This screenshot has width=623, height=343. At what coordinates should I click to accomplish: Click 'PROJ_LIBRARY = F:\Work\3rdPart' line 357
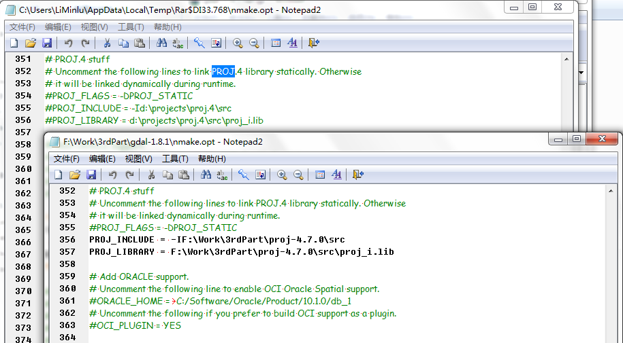click(x=242, y=252)
